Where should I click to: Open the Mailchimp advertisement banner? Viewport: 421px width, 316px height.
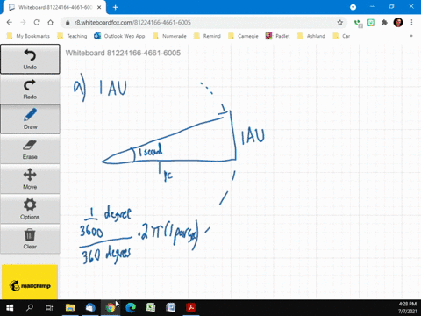pos(30,282)
